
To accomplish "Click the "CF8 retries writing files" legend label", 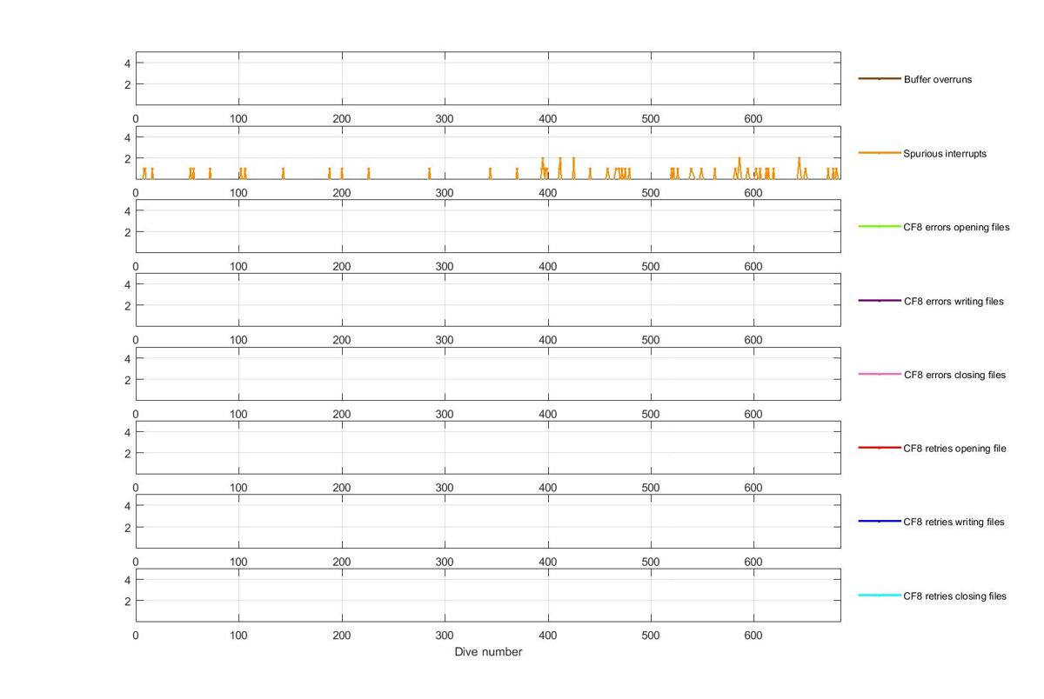I will click(x=954, y=522).
